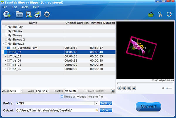Click the EaseFab app icon in title bar
Screen dimensions: 176x118
[2, 2]
